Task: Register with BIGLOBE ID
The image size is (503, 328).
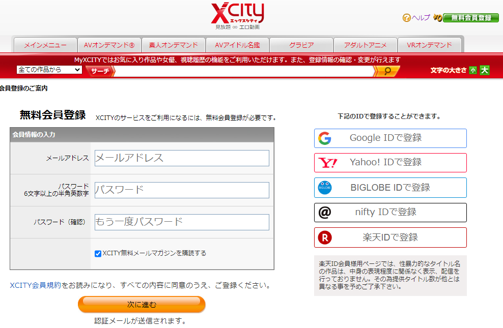Action: 390,188
